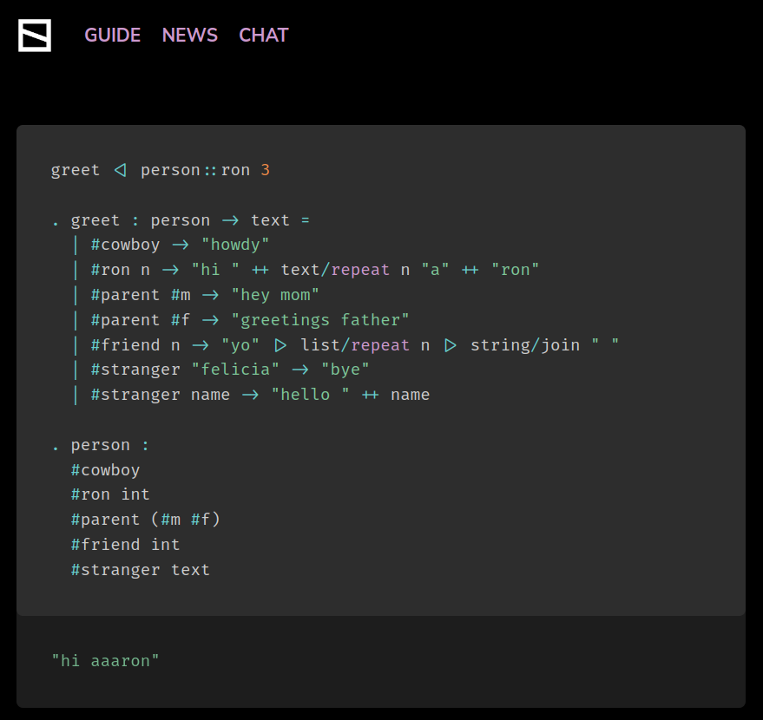
Task: Select the #stranger text line in person type
Action: click(140, 569)
